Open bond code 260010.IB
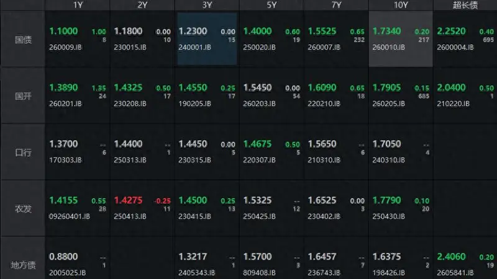The image size is (497, 279). point(388,48)
